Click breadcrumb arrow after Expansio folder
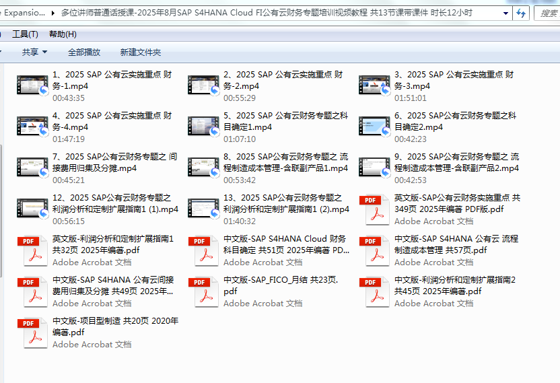560x383 pixels. point(53,13)
